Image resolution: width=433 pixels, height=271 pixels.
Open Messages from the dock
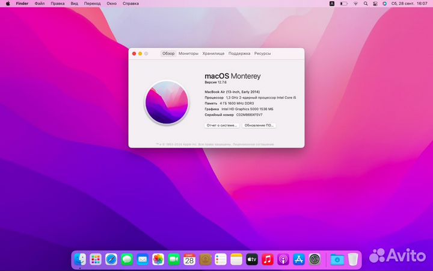coord(127,260)
